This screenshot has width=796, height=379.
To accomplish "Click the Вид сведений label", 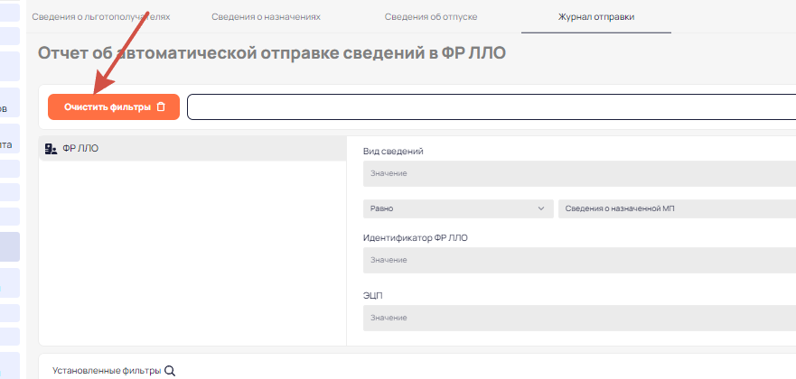I will [x=393, y=151].
